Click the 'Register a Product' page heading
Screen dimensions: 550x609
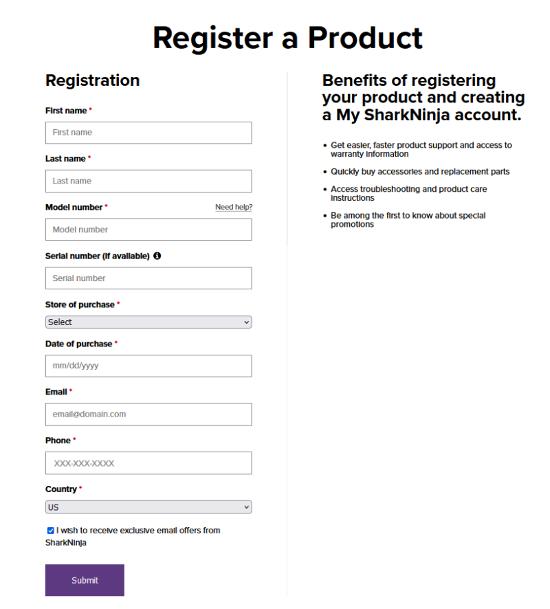pyautogui.click(x=287, y=37)
